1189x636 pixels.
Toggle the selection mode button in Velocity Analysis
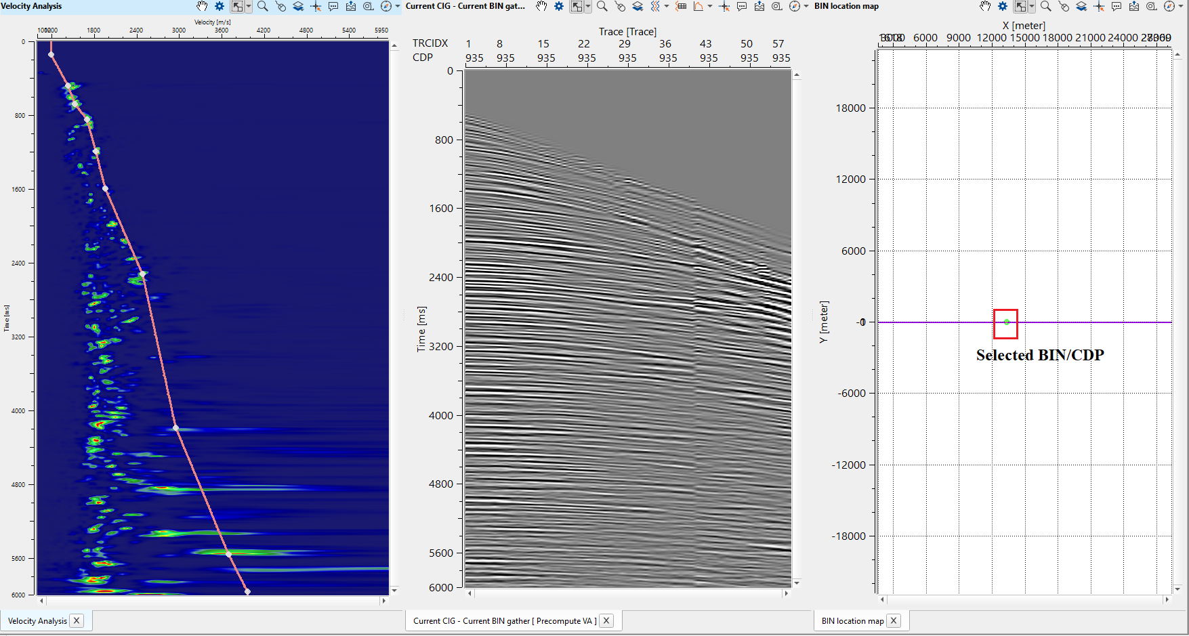(x=236, y=6)
